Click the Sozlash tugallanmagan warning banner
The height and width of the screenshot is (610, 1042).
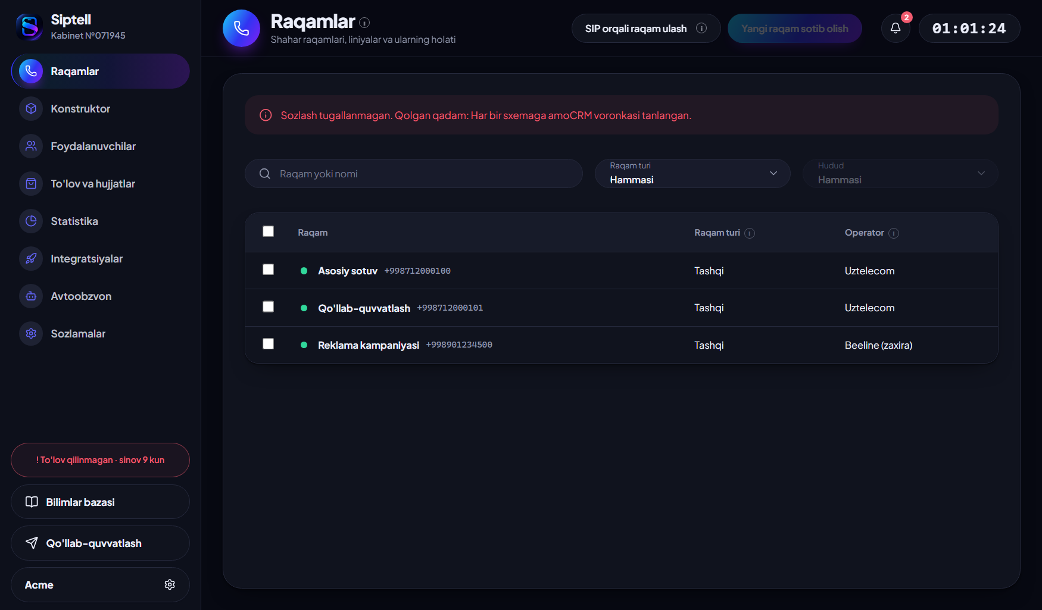click(x=622, y=115)
